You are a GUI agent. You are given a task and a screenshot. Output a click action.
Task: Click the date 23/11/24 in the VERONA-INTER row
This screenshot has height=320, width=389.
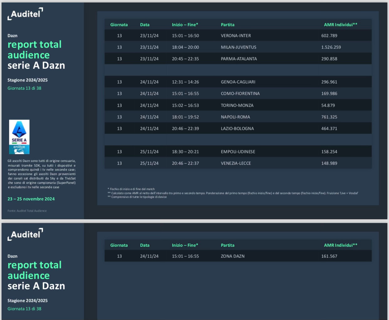(149, 36)
